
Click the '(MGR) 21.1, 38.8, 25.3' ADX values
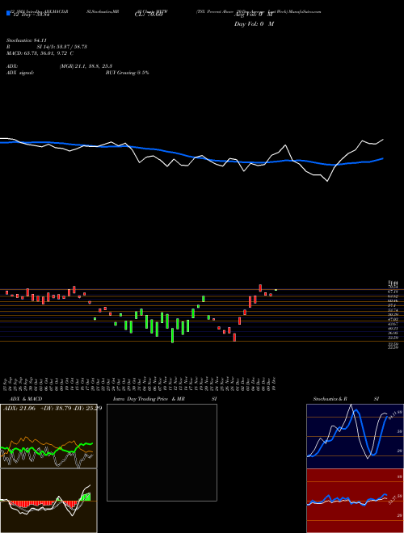click(x=86, y=66)
